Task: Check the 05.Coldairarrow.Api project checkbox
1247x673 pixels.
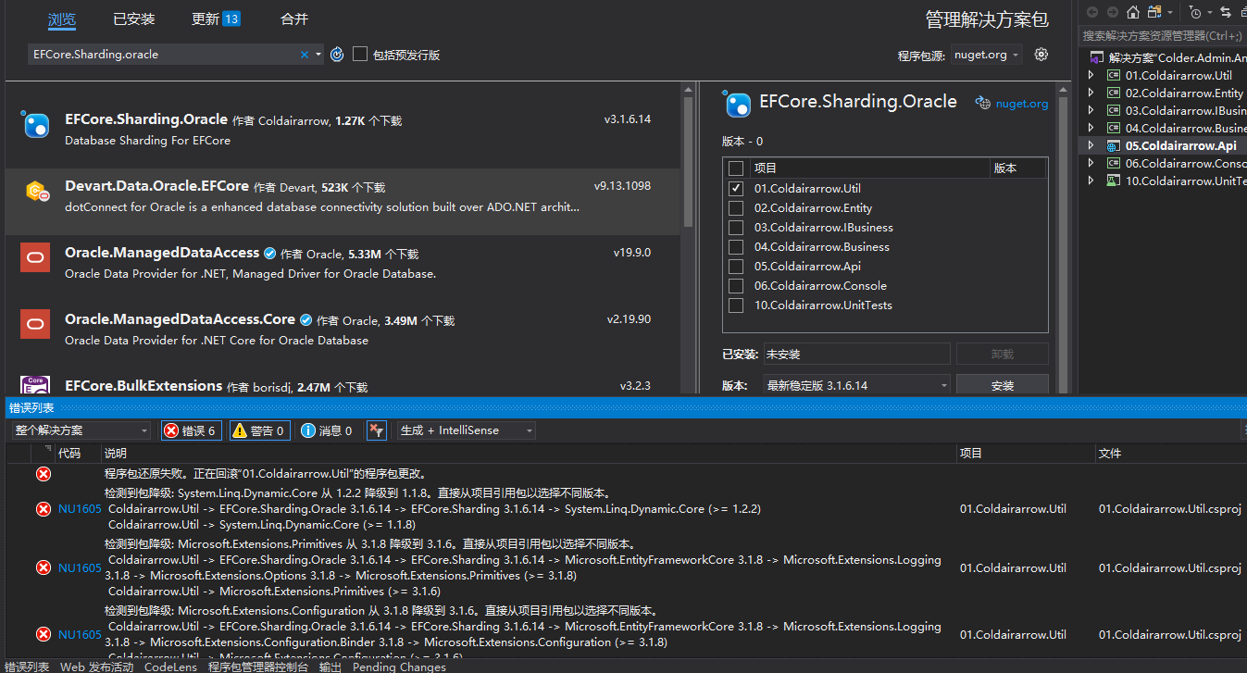Action: coord(735,266)
